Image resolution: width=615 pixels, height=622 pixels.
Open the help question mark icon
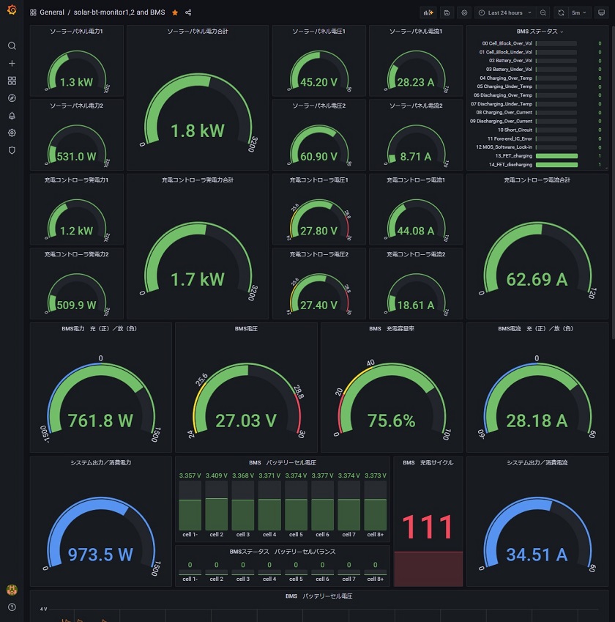coord(12,607)
